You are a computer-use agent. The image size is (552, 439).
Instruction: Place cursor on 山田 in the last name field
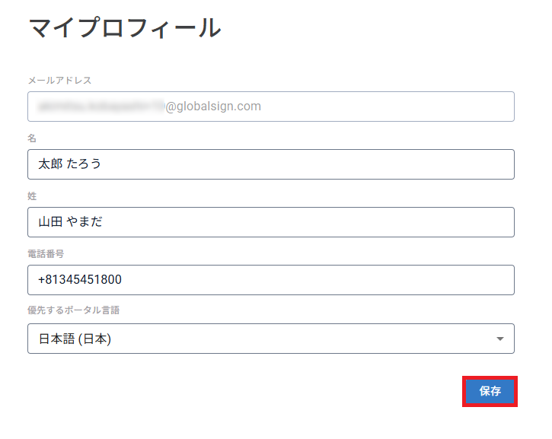tap(51, 222)
